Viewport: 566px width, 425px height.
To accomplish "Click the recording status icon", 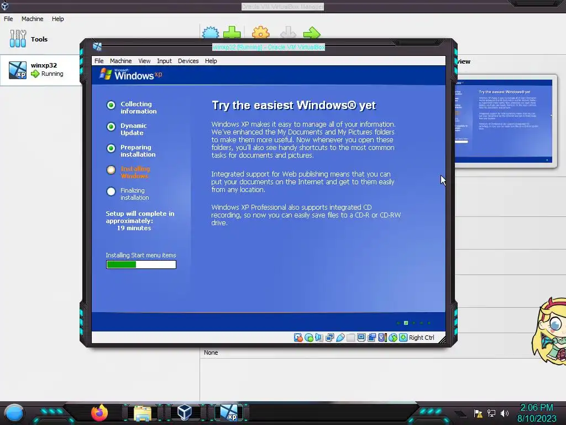I will tap(371, 338).
